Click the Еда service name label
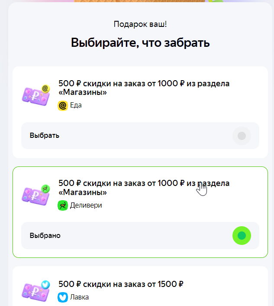 click(76, 105)
